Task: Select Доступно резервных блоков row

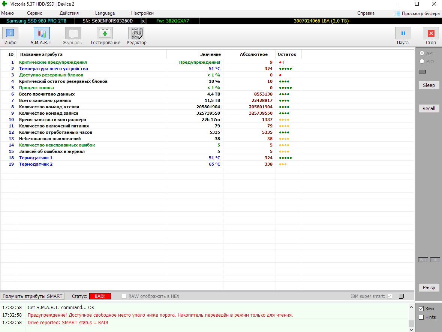Action: tap(207, 75)
